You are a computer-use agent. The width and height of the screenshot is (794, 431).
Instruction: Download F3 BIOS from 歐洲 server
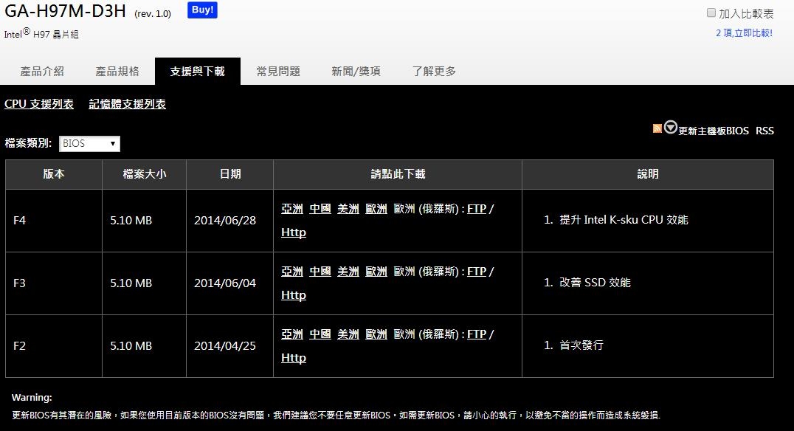click(376, 272)
